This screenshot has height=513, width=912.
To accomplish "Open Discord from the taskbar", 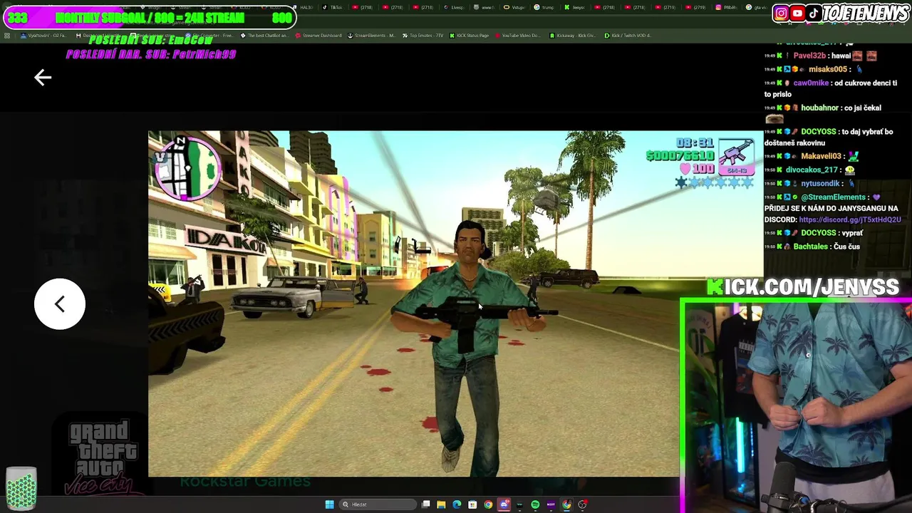I will 504,504.
